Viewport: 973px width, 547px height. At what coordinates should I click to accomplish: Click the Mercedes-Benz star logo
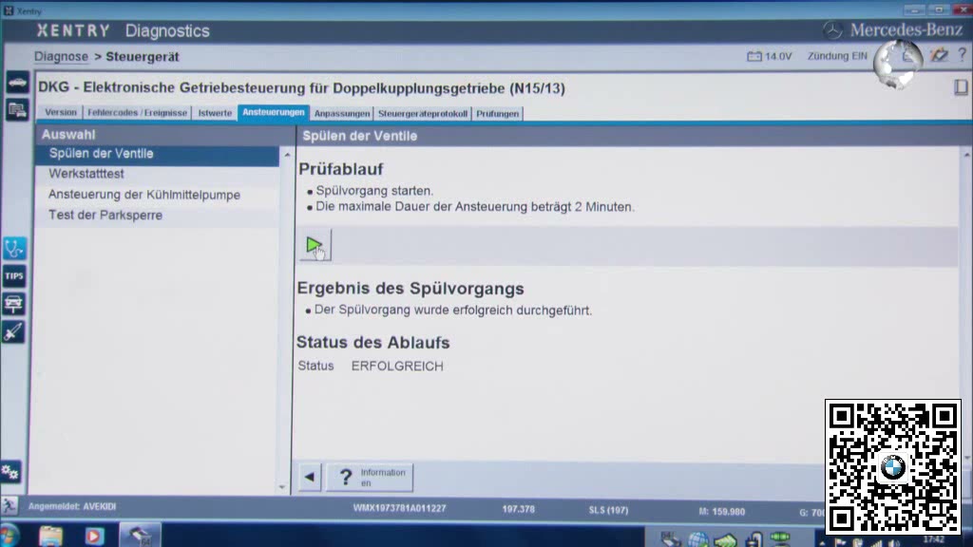tap(832, 29)
